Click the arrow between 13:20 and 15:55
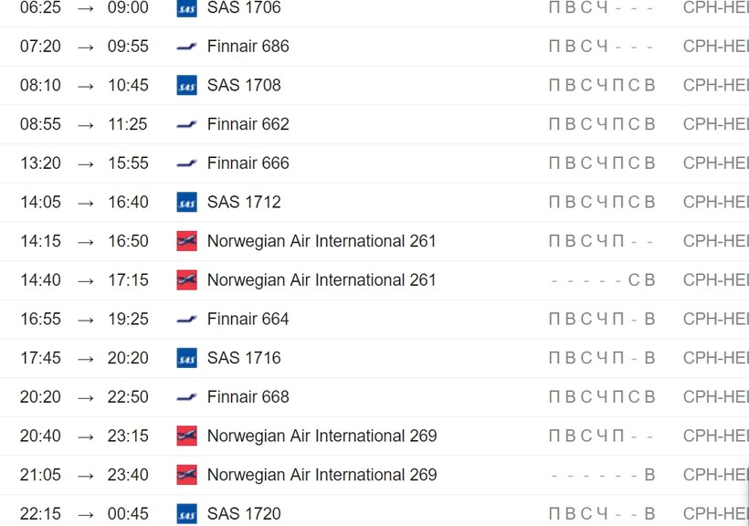 86,163
